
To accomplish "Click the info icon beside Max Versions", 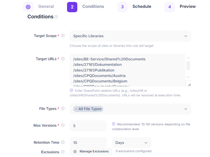I will pyautogui.click(x=62, y=125).
